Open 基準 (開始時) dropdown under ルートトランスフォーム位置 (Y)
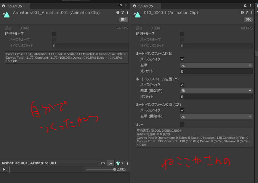Image resolution: width=258 pixels, height=183 pixels. 216,91
